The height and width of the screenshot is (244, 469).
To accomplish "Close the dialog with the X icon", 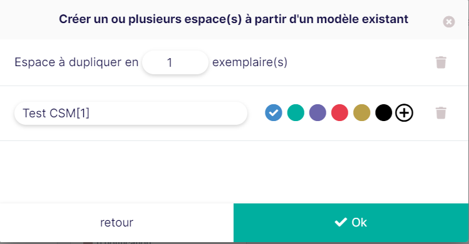I will tap(449, 22).
